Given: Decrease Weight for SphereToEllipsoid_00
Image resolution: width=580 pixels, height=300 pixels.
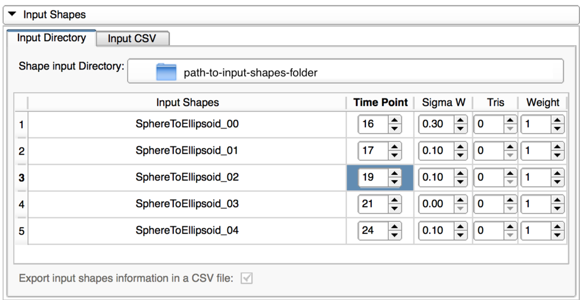Looking at the screenshot, I should (x=557, y=128).
